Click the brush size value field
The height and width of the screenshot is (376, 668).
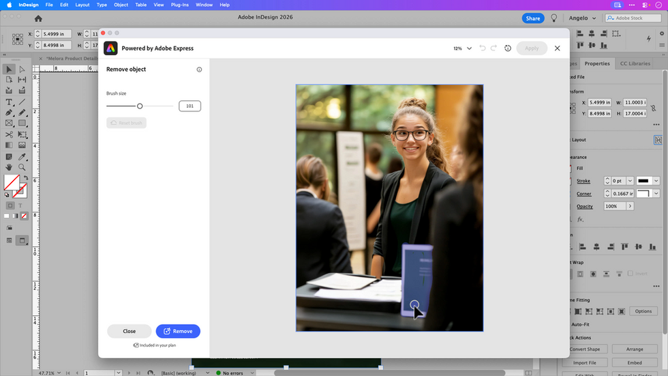coord(189,106)
